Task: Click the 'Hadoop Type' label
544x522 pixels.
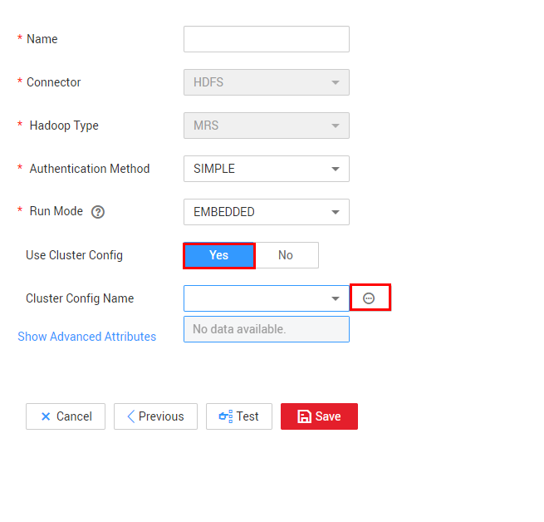Action: [x=64, y=126]
